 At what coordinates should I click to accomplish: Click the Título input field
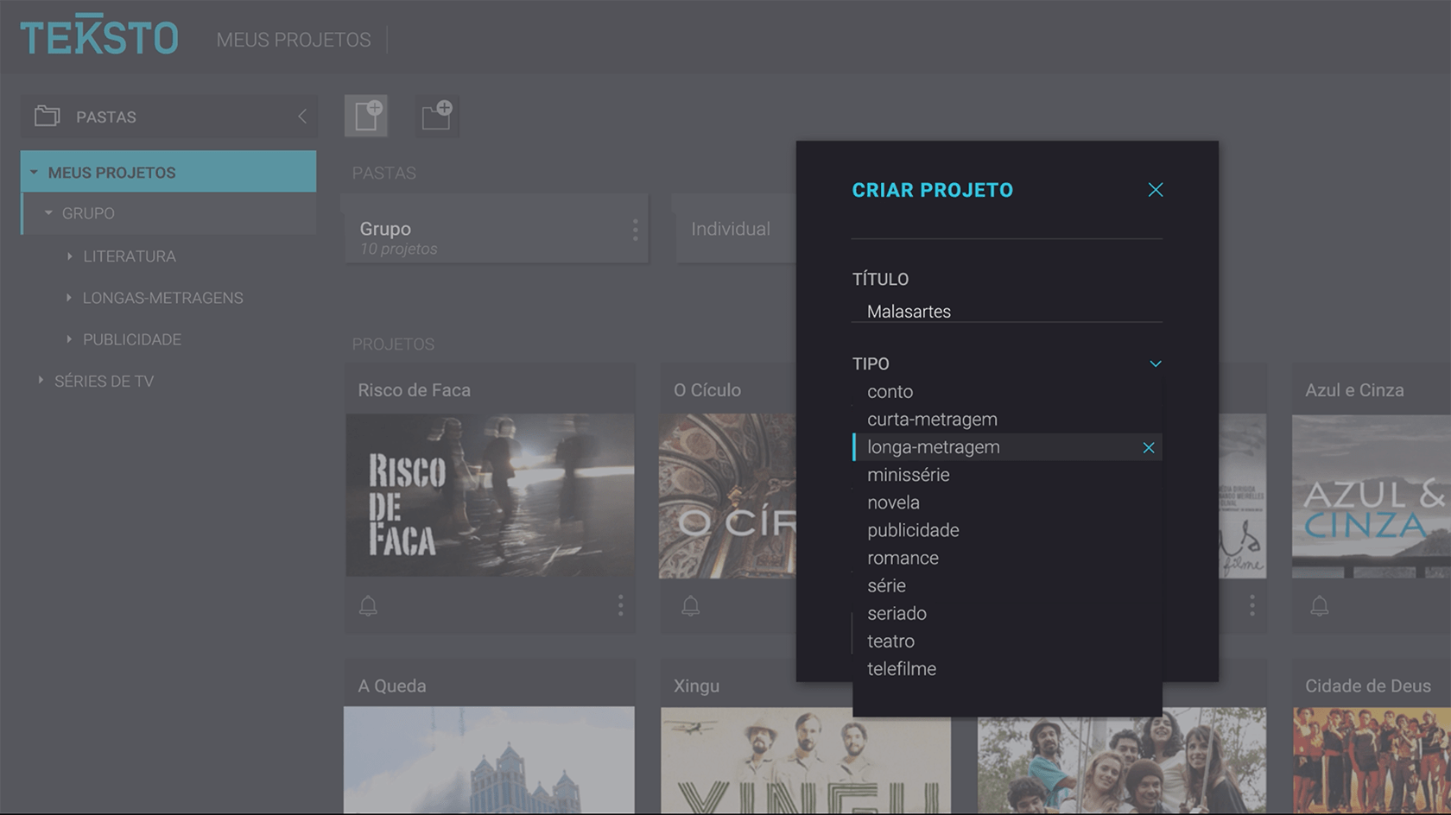click(1007, 312)
